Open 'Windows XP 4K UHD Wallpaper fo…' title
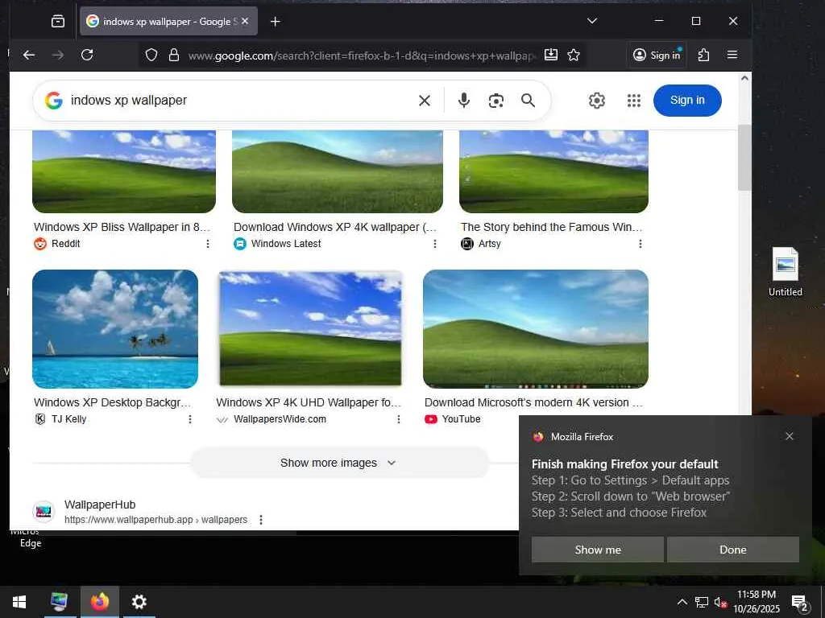 point(309,402)
